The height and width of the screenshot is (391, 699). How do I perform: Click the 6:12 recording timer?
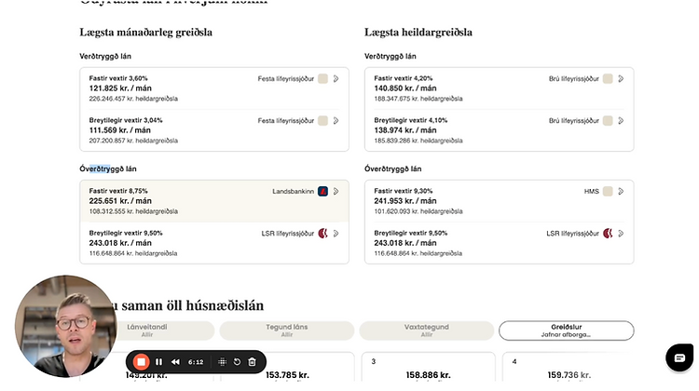196,361
